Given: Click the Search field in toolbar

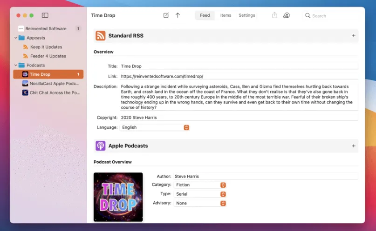Looking at the screenshot, I should click(331, 15).
